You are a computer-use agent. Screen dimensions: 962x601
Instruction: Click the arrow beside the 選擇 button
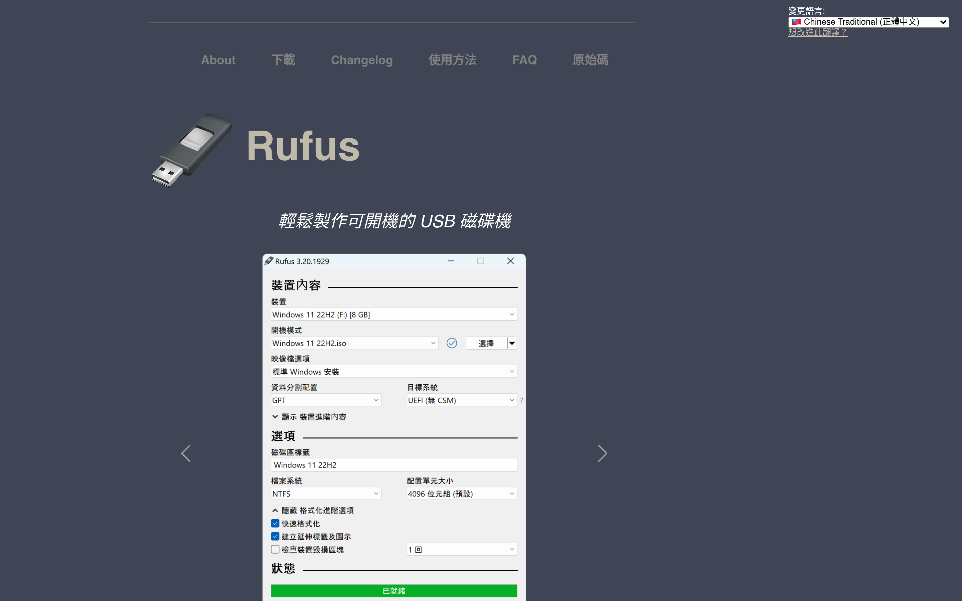click(x=512, y=343)
